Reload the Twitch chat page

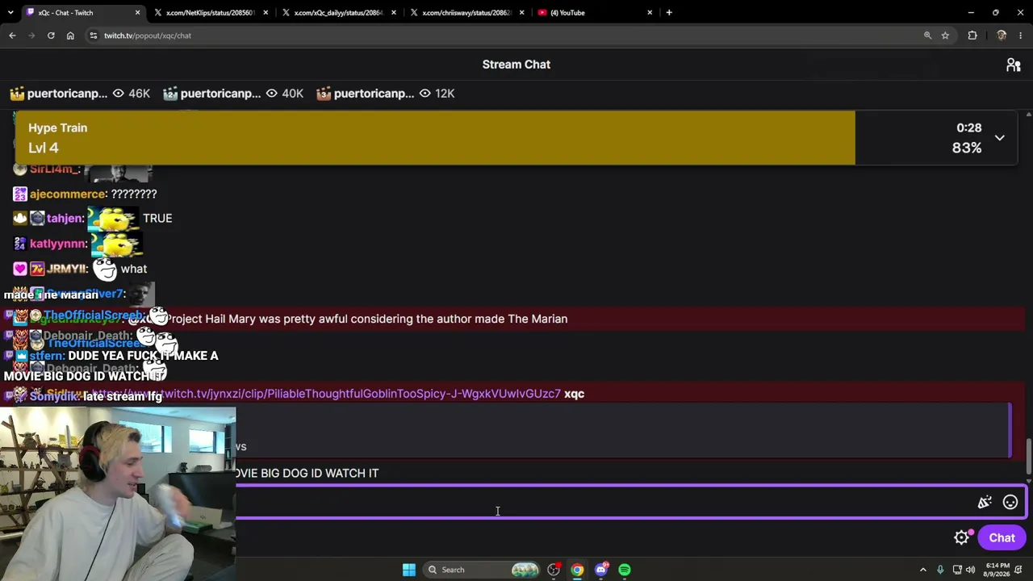point(51,36)
